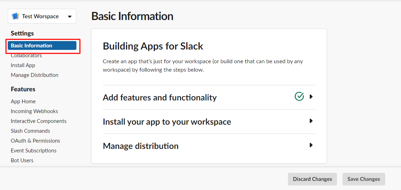Click the Test Worspace app icon
Image resolution: width=401 pixels, height=190 pixels.
pos(15,17)
